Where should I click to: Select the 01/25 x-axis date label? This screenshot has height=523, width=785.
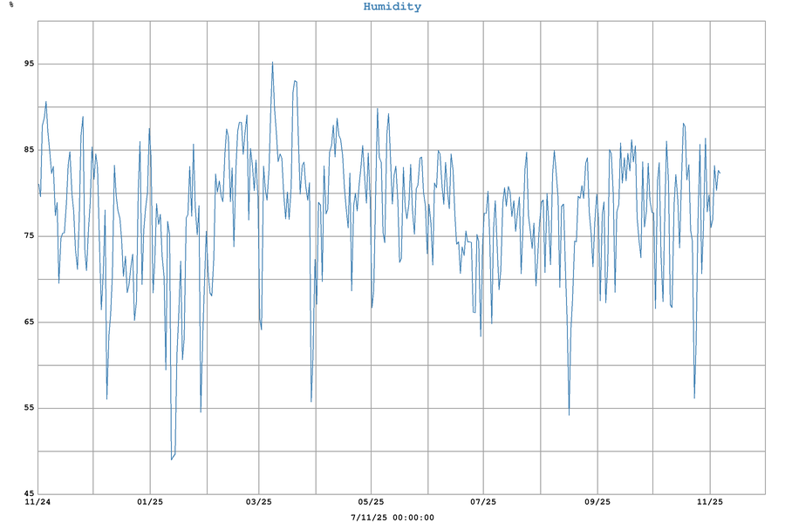tap(150, 502)
